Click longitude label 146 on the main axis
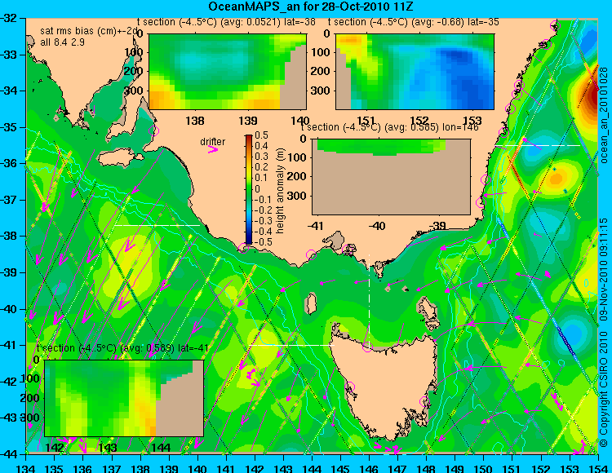The height and width of the screenshot is (473, 612). coord(369,468)
